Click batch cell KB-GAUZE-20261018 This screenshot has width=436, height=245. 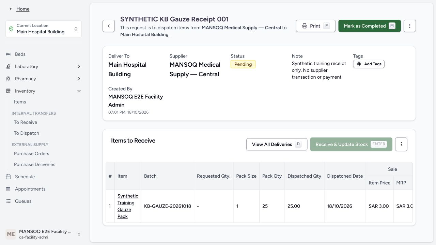click(x=168, y=206)
